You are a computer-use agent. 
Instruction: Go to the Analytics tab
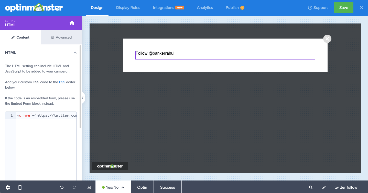205,8
